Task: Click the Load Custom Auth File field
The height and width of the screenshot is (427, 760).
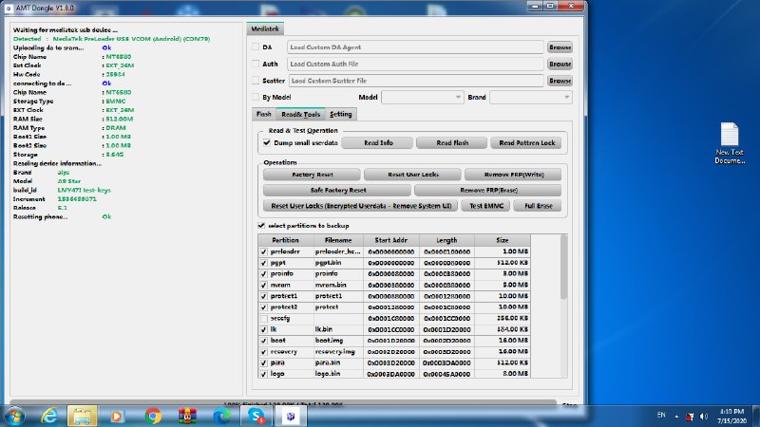Action: pyautogui.click(x=415, y=64)
